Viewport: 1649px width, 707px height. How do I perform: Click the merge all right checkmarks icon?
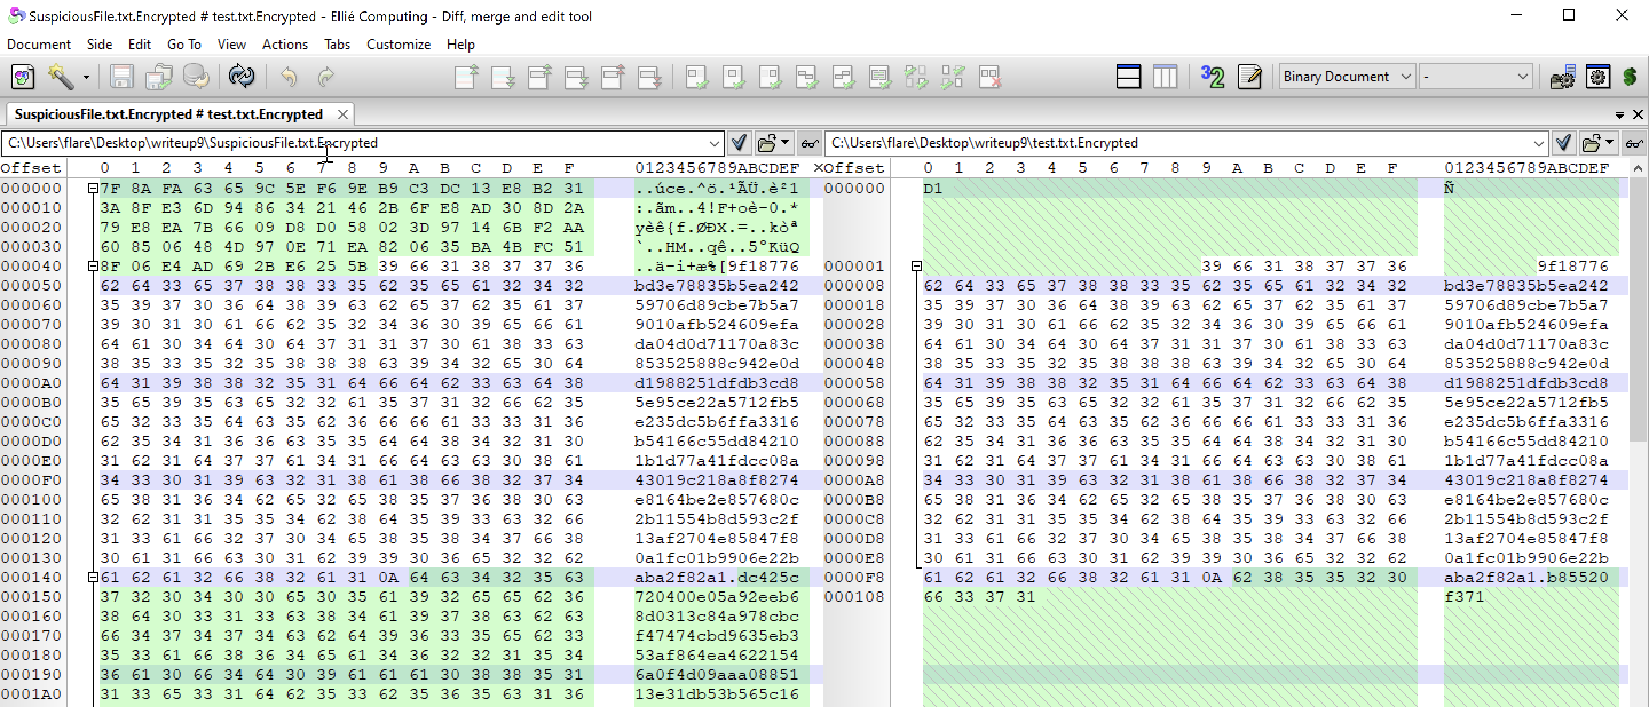point(953,77)
